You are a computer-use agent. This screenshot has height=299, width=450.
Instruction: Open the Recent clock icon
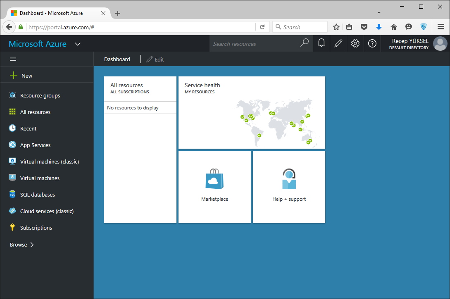(12, 128)
